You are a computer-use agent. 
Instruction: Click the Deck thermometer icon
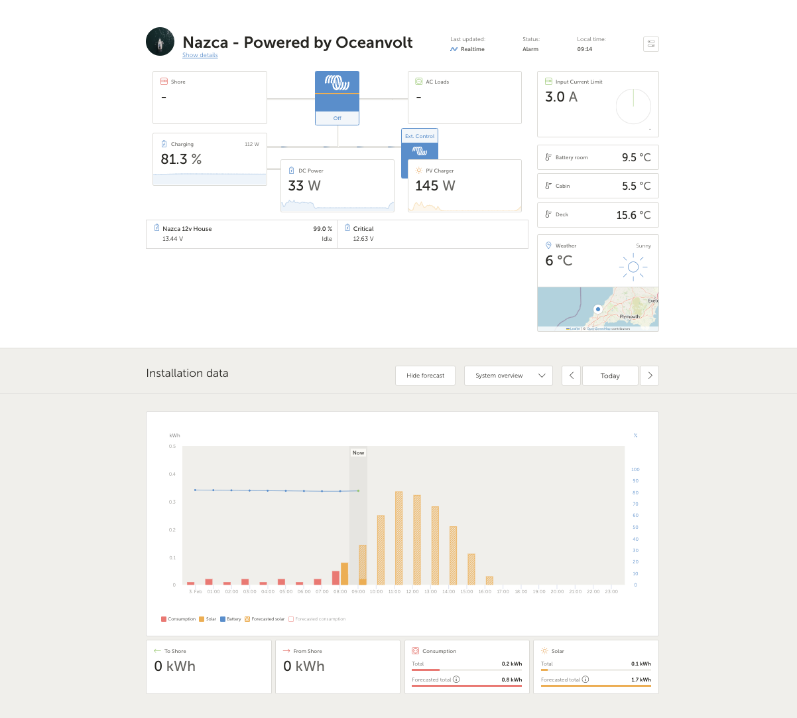coord(548,214)
